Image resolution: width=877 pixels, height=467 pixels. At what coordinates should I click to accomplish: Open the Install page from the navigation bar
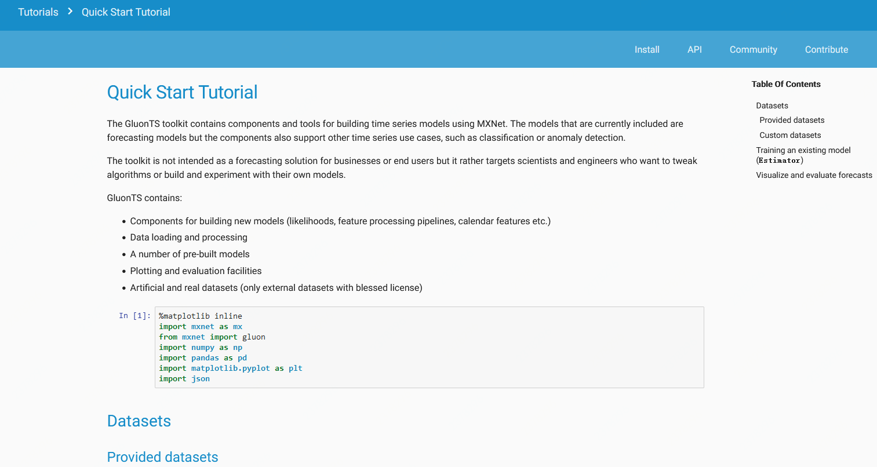tap(646, 49)
